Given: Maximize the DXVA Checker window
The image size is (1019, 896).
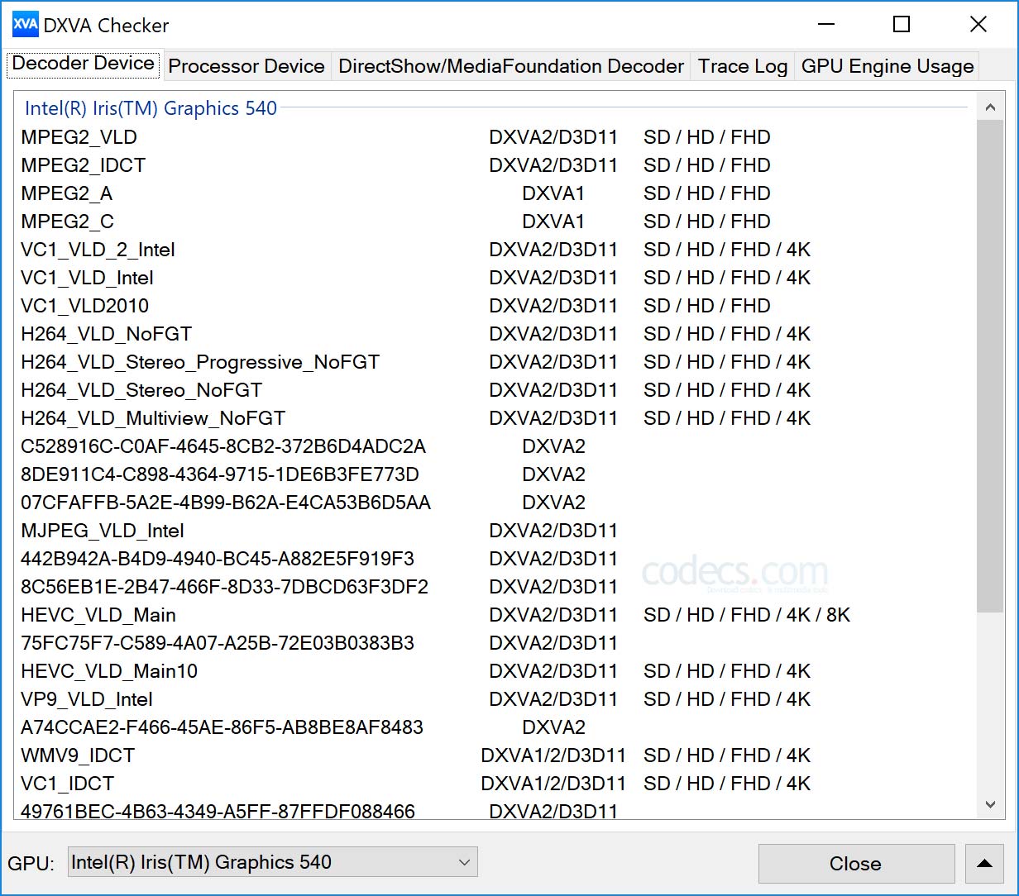Looking at the screenshot, I should pyautogui.click(x=902, y=25).
